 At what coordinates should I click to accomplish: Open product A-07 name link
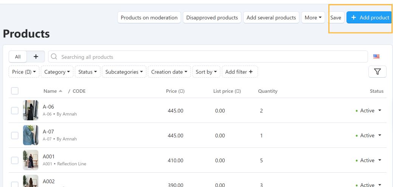(48, 132)
